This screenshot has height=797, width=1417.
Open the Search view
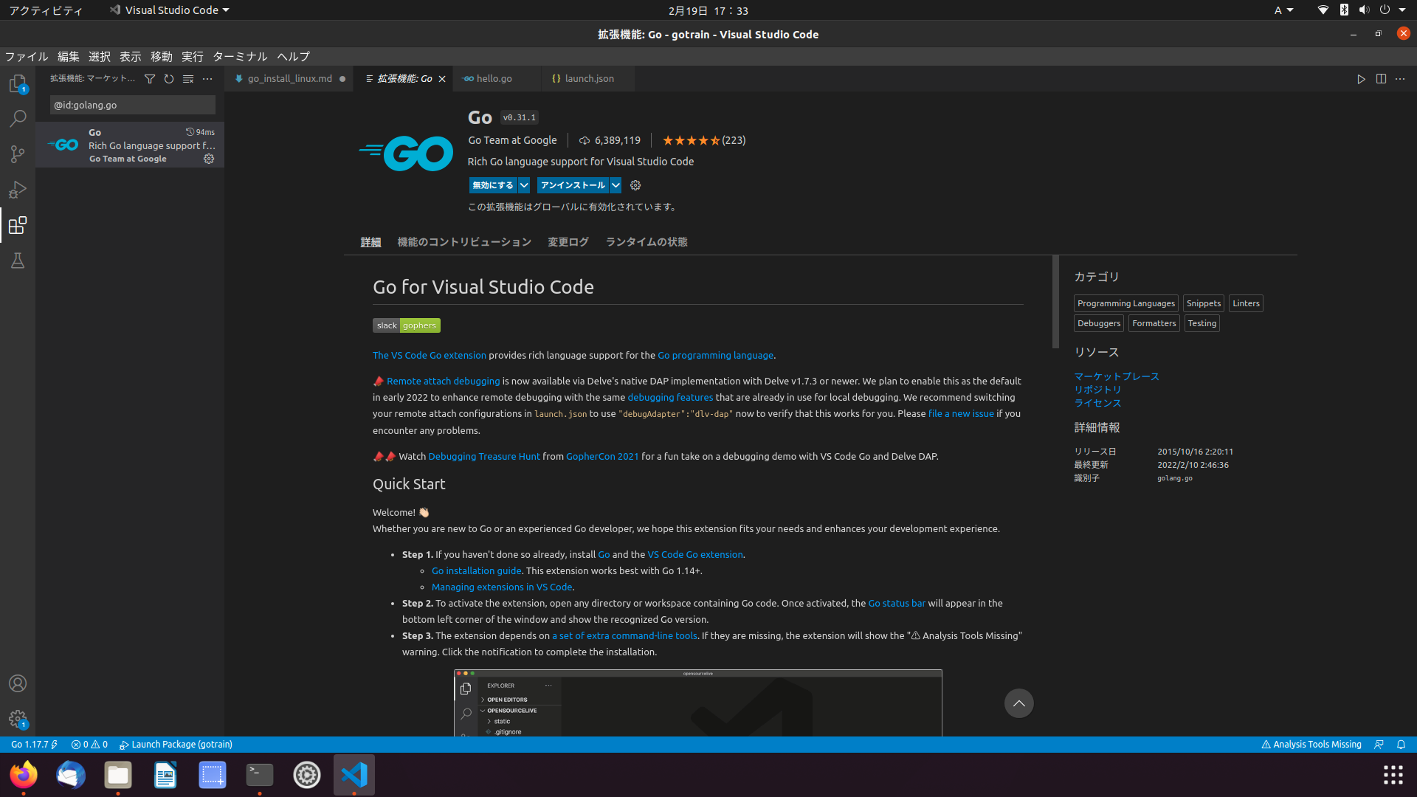pos(18,119)
